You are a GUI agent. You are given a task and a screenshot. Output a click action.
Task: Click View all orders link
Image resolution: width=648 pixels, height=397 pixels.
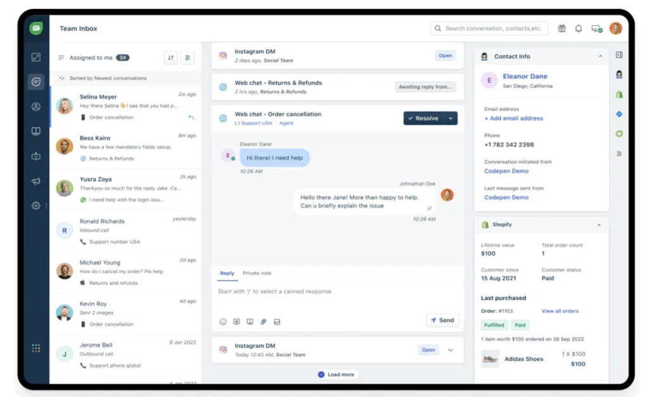point(560,311)
